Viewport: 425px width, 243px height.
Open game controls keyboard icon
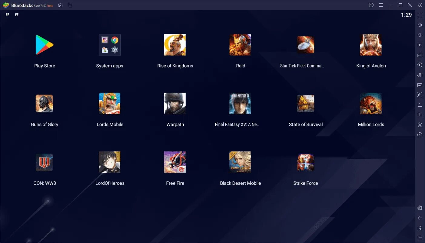(420, 55)
